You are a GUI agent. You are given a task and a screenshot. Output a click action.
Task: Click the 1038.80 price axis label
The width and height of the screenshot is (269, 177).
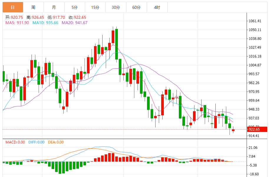point(255,39)
